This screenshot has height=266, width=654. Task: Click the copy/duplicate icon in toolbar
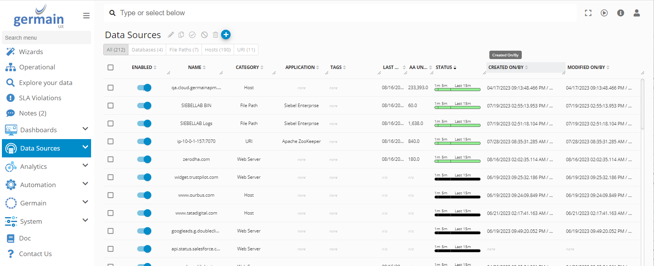point(181,35)
